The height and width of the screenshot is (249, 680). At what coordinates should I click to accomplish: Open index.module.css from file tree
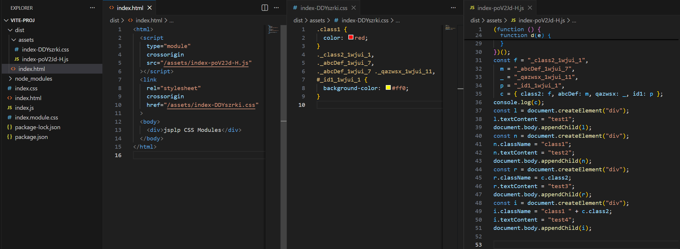[x=36, y=117]
